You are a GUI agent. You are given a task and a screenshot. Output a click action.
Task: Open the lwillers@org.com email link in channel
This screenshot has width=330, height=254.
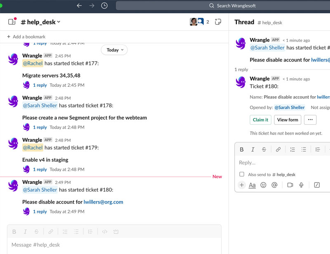point(104,202)
